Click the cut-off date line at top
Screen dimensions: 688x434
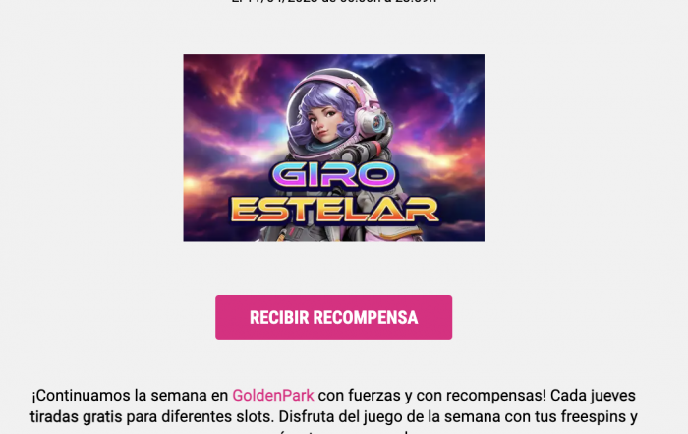pos(334,2)
